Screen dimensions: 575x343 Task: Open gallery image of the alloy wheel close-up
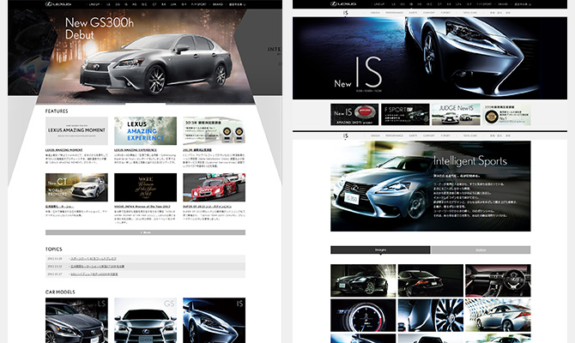pos(431,316)
